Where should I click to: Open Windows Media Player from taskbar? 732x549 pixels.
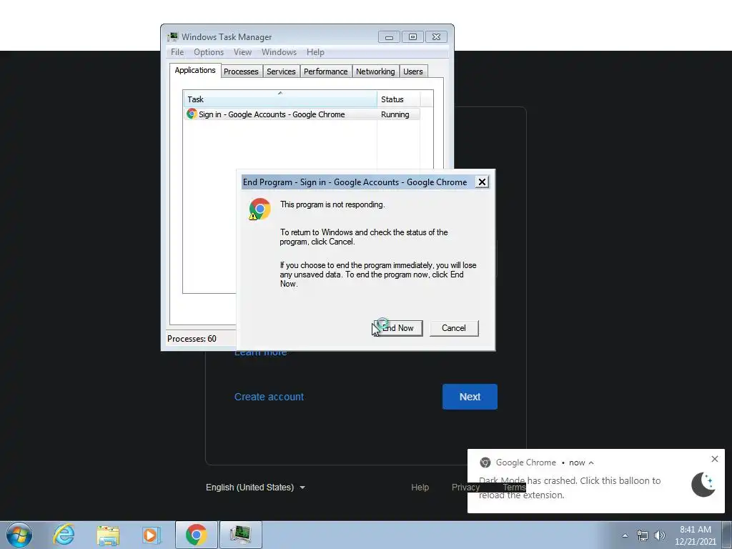point(151,535)
